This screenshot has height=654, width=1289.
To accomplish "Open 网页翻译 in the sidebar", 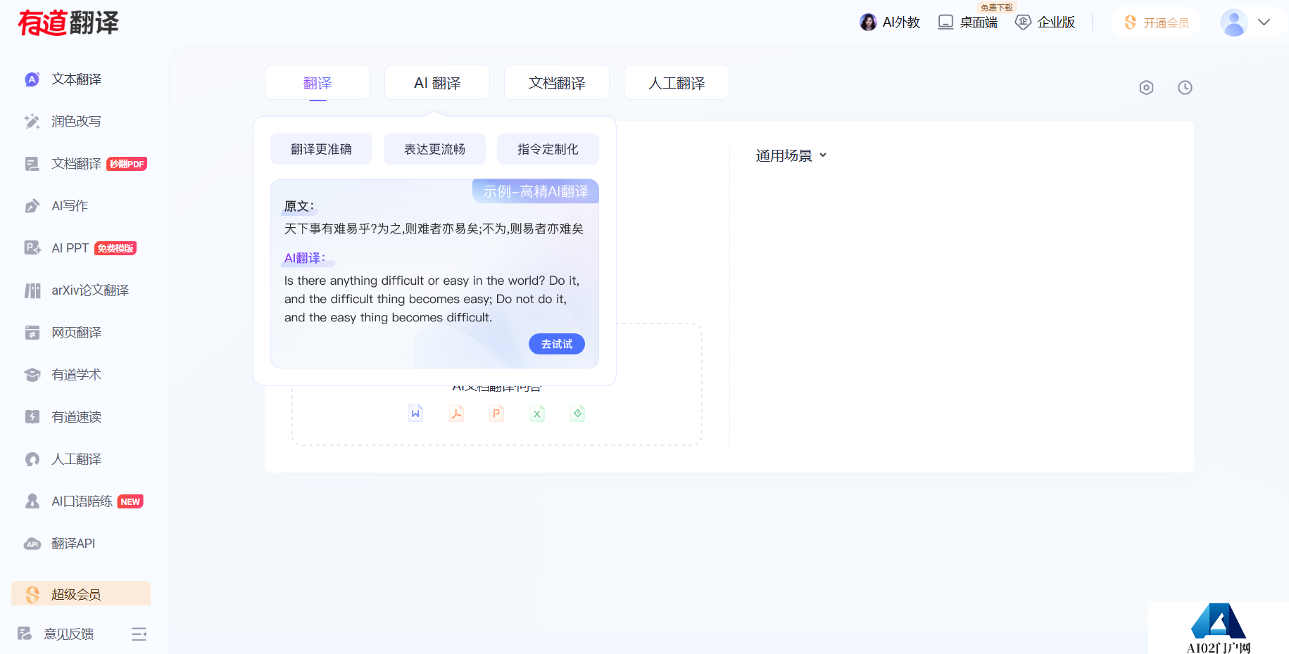I will (76, 333).
